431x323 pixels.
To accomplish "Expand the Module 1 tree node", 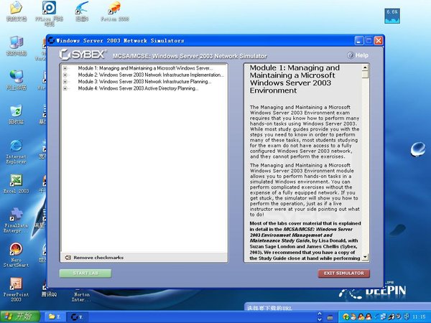I will click(65, 68).
